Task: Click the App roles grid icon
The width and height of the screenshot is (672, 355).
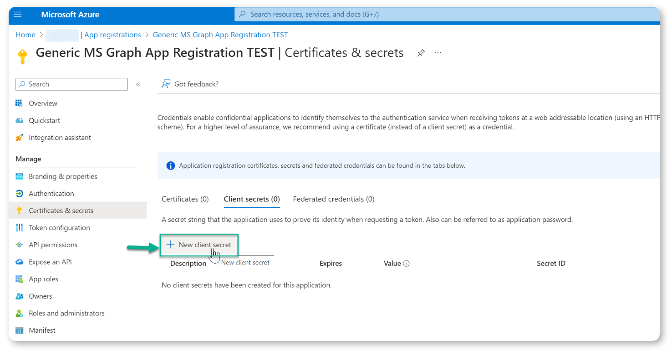Action: click(19, 279)
